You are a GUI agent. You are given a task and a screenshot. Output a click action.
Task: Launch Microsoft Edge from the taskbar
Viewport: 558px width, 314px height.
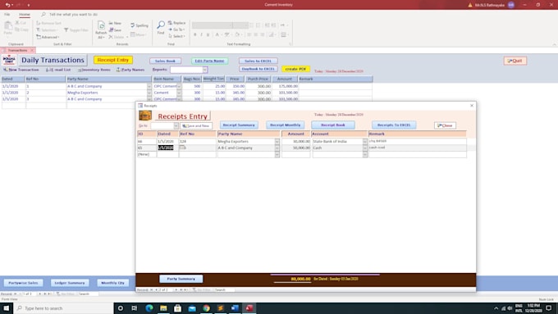click(x=149, y=308)
